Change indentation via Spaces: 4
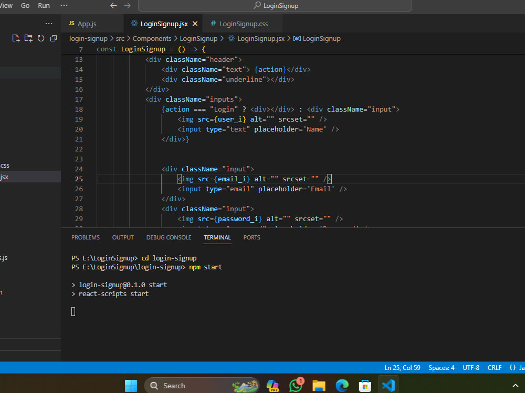The width and height of the screenshot is (525, 393). click(x=442, y=368)
